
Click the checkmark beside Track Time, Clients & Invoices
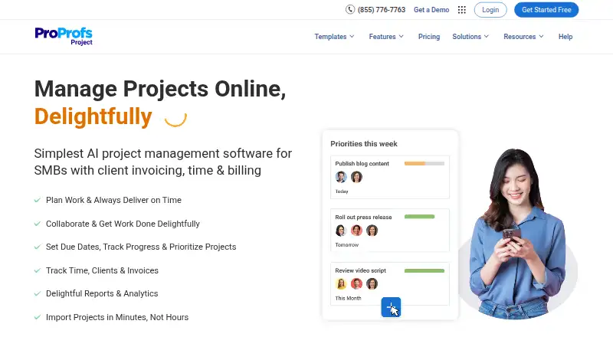click(x=38, y=270)
